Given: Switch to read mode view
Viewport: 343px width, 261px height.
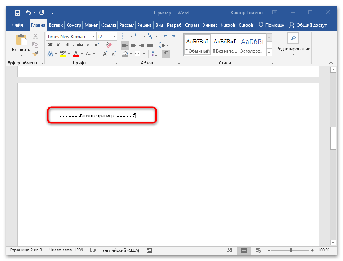Looking at the screenshot, I should (x=229, y=250).
